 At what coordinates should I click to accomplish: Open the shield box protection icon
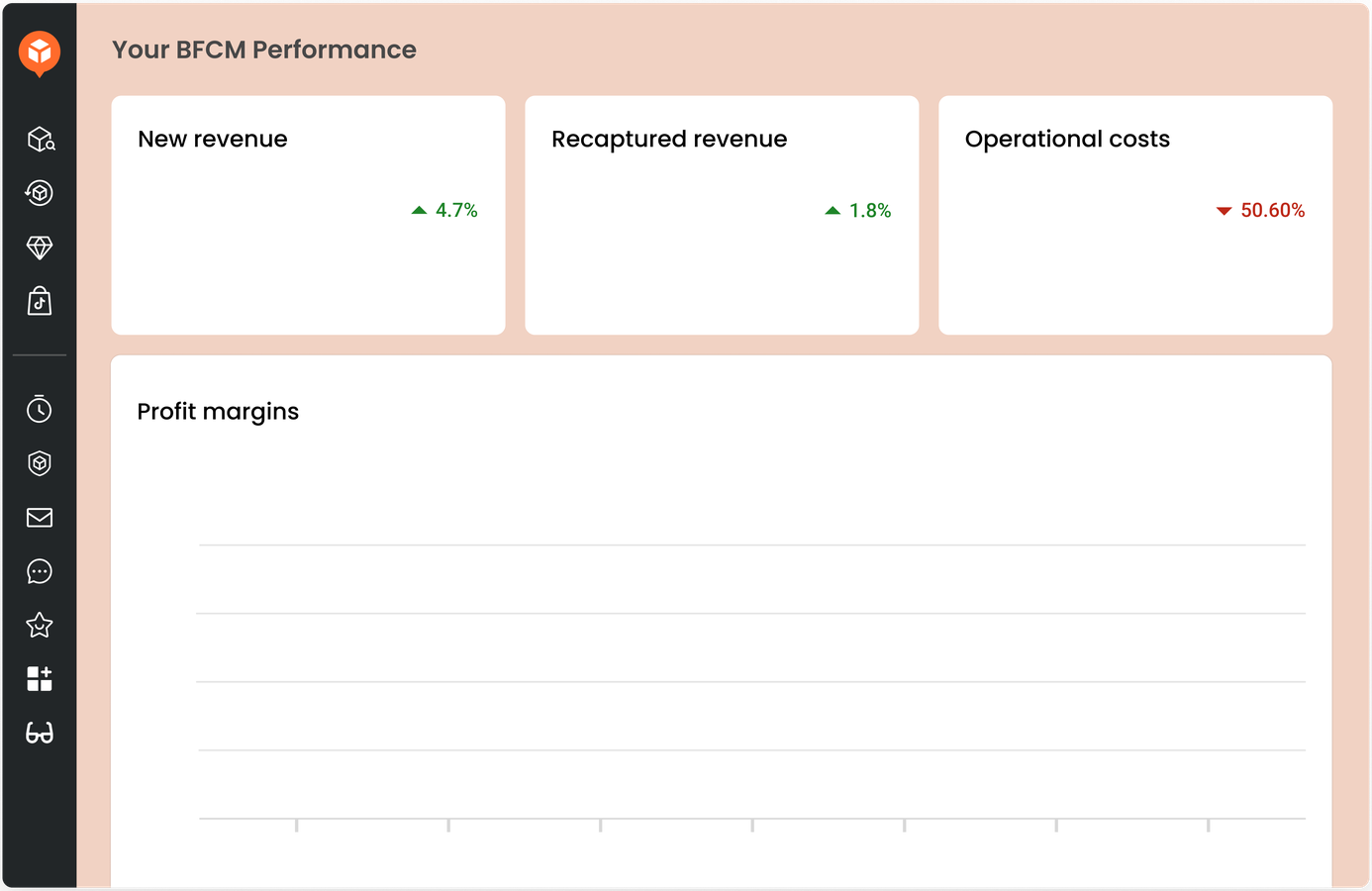tap(40, 463)
